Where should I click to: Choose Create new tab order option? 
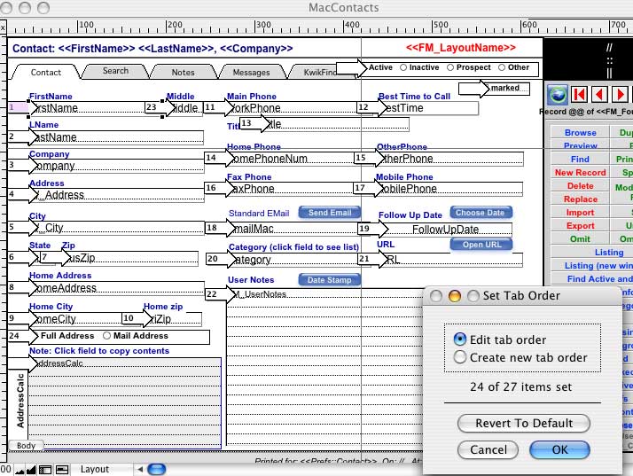click(x=459, y=357)
